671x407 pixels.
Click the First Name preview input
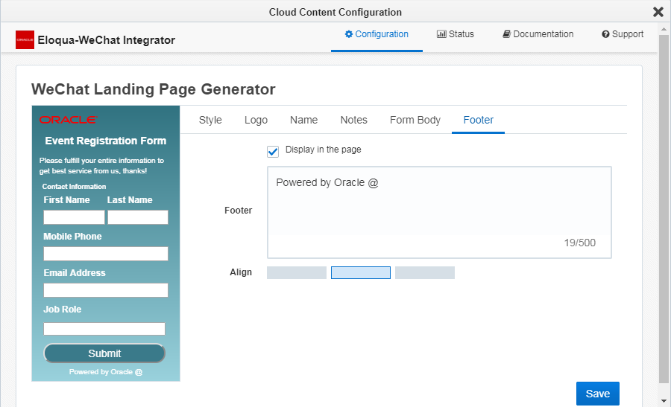(x=74, y=217)
